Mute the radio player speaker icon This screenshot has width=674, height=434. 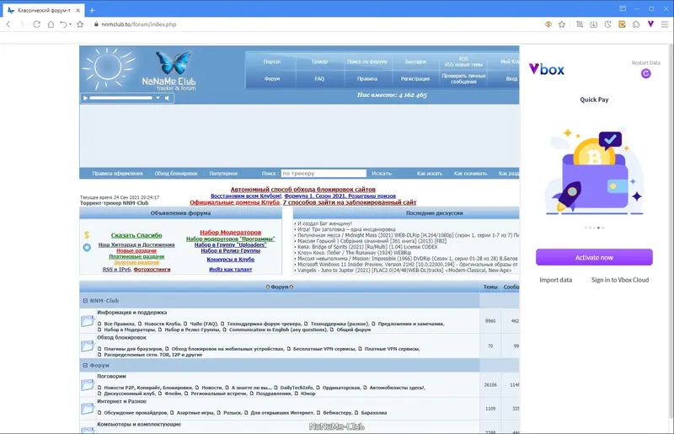[167, 98]
